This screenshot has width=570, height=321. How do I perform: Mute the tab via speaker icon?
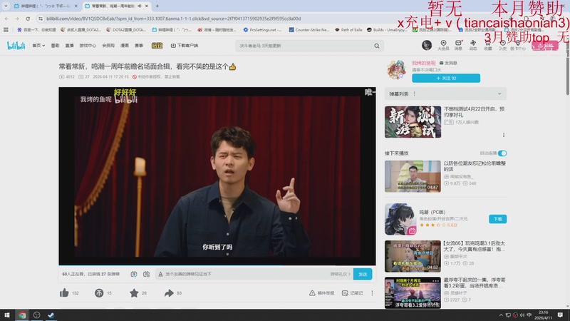click(x=140, y=6)
